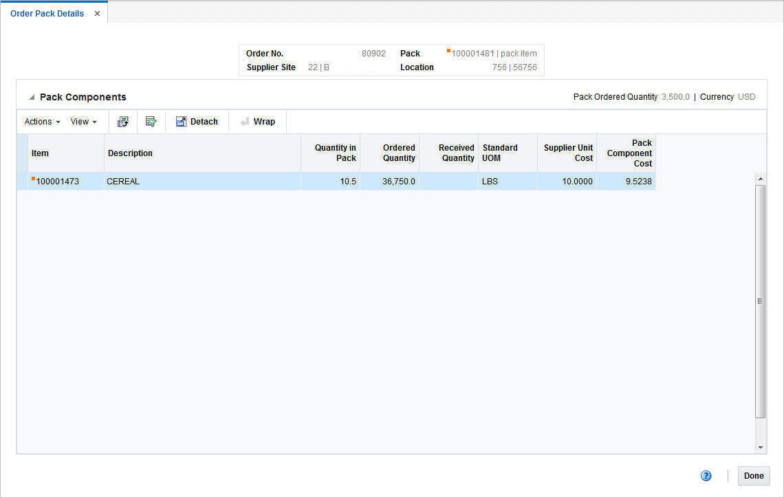Click the row selector for item 100001473

tap(22, 182)
